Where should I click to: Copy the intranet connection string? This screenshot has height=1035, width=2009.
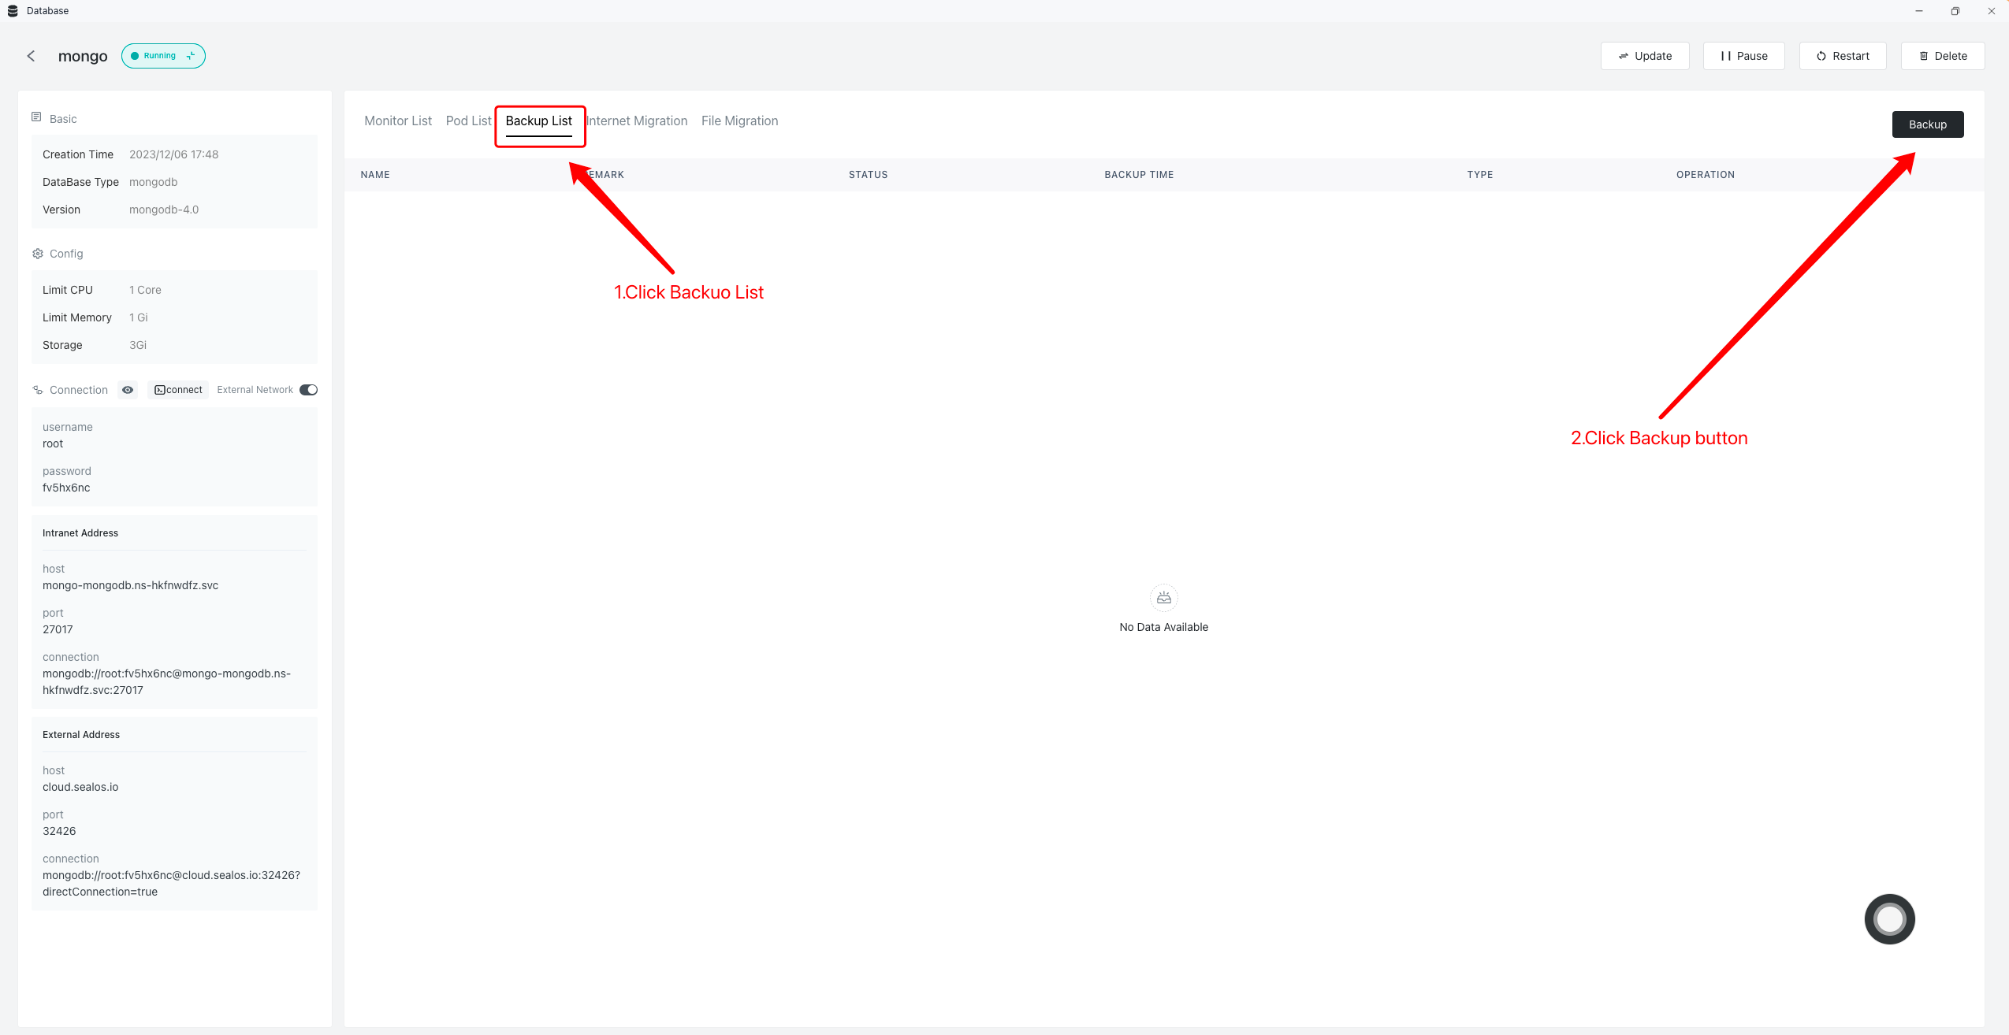pyautogui.click(x=166, y=681)
